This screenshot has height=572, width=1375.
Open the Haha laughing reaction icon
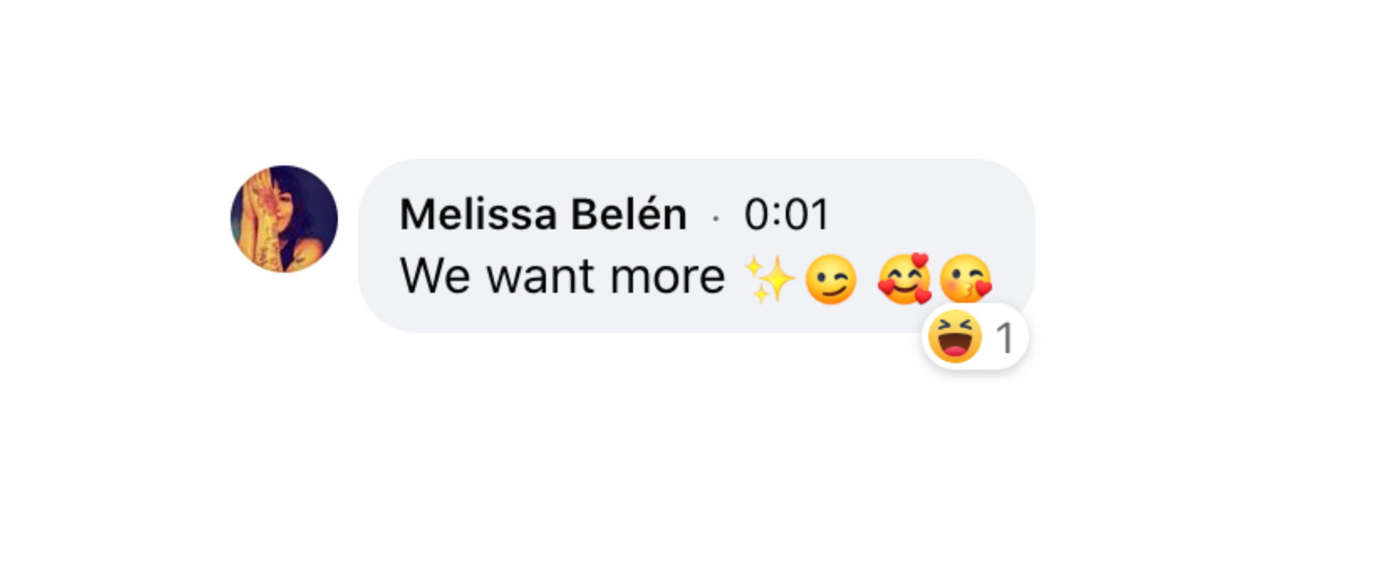955,337
